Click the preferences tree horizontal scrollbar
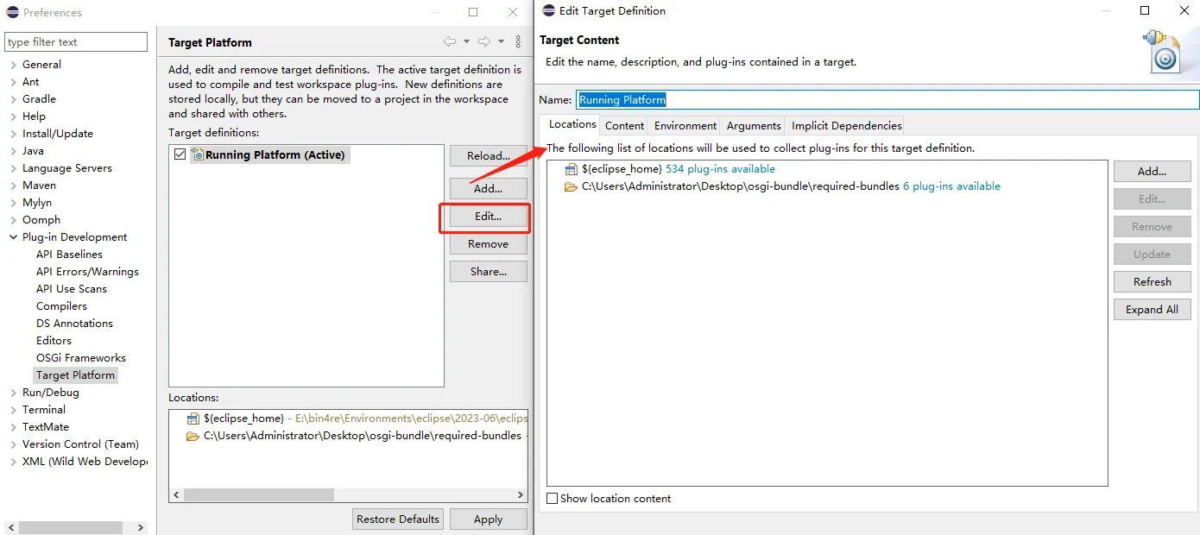The image size is (1200, 535). 76,527
